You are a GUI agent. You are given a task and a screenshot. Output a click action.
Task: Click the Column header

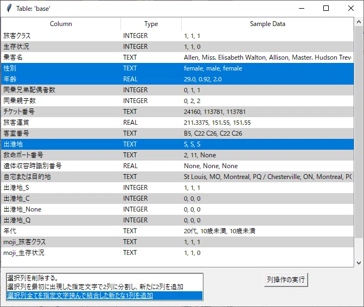61,24
